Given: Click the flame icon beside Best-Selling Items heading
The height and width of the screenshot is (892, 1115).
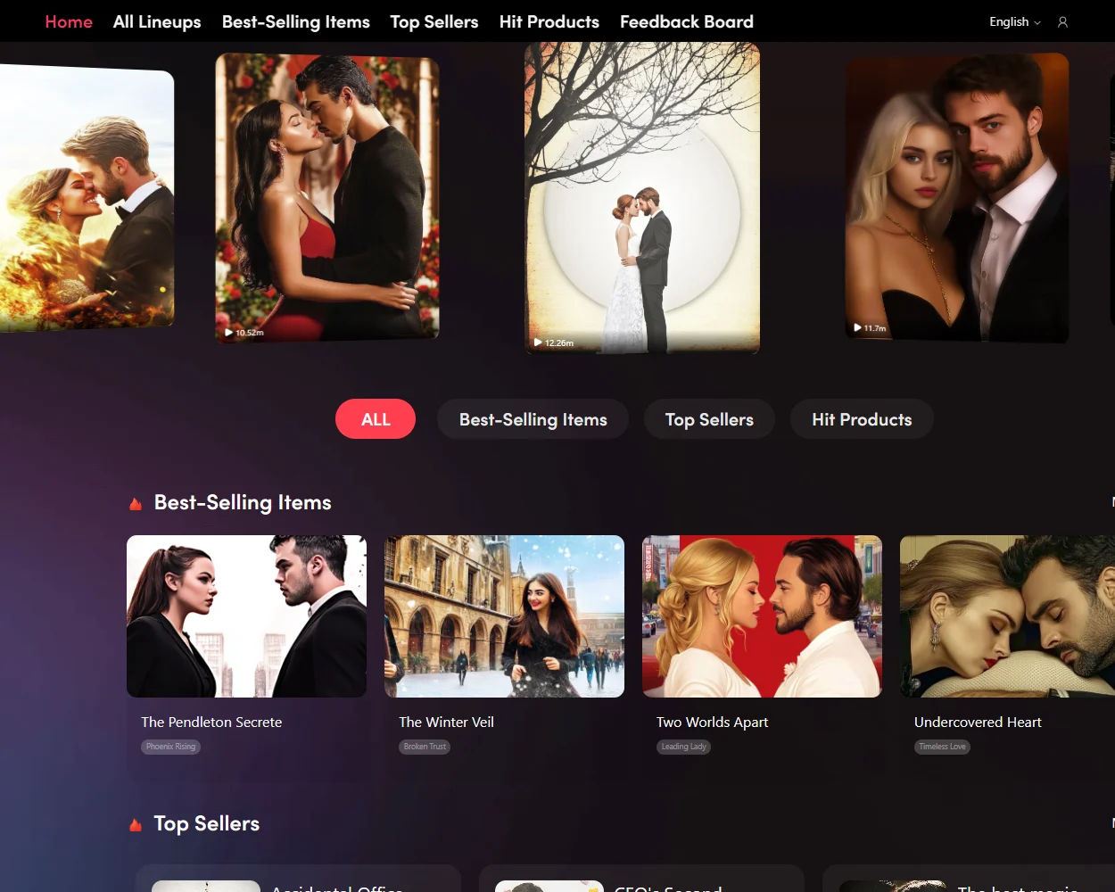Looking at the screenshot, I should pyautogui.click(x=136, y=504).
